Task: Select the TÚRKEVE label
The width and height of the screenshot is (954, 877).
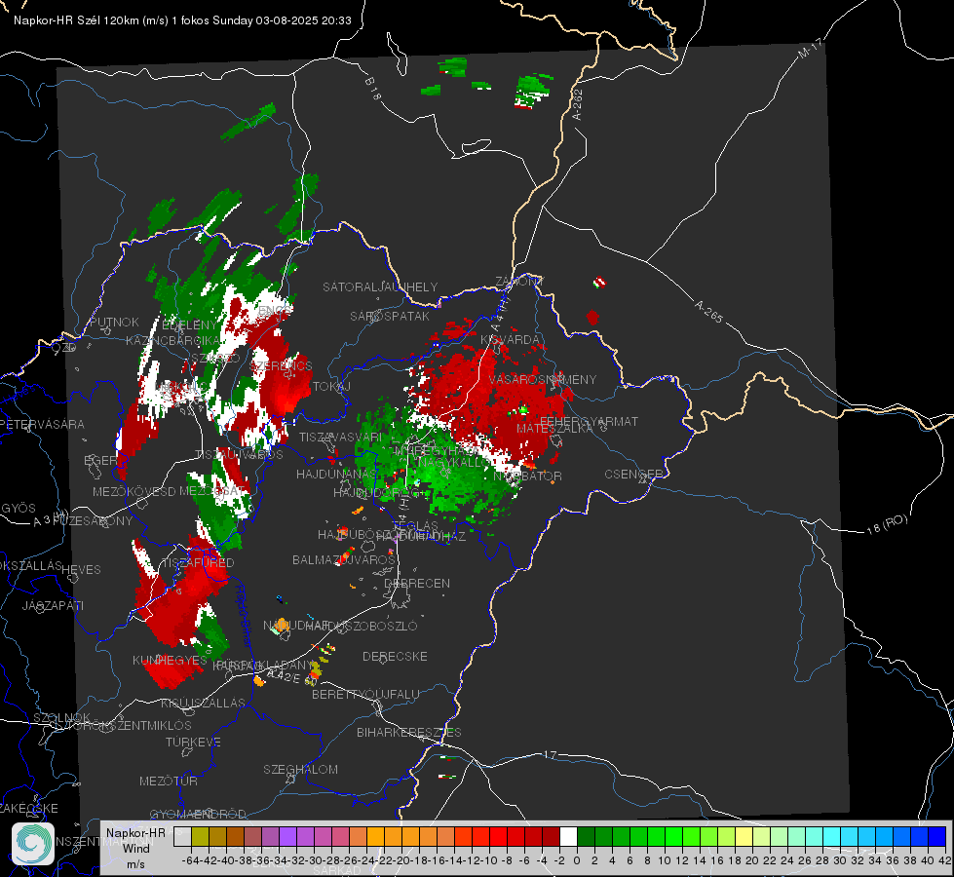Action: pyautogui.click(x=193, y=742)
